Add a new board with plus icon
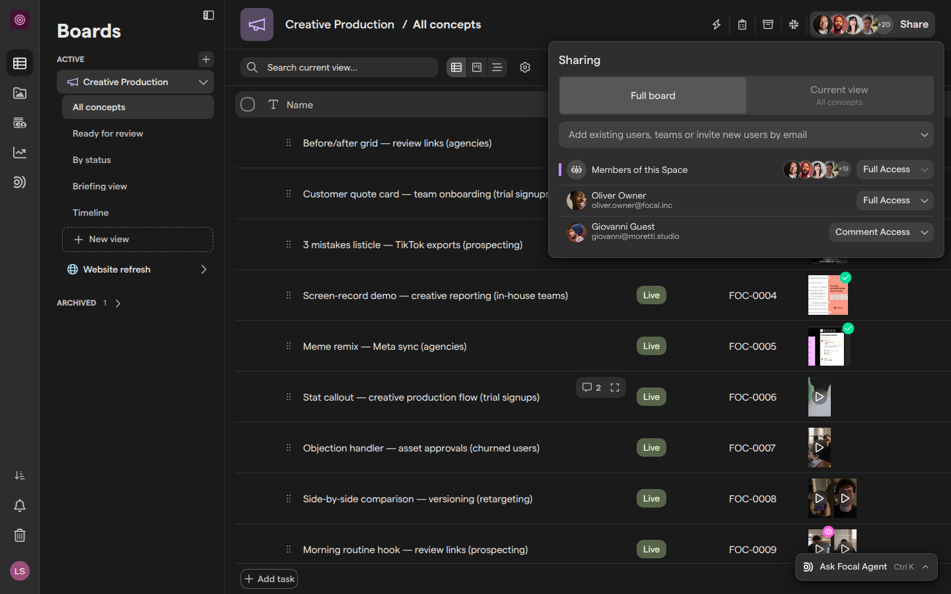This screenshot has width=951, height=594. pyautogui.click(x=206, y=59)
